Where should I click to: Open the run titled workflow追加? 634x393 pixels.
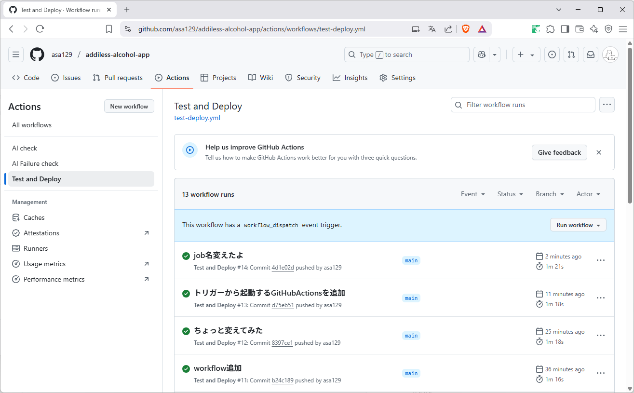[x=217, y=368]
